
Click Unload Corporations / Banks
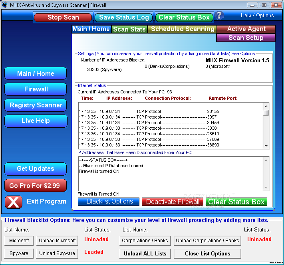[x=207, y=241]
